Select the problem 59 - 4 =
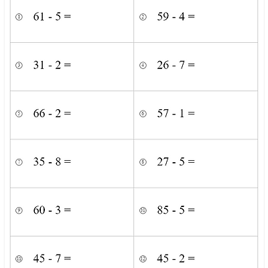The height and width of the screenshot is (268, 268). click(176, 16)
